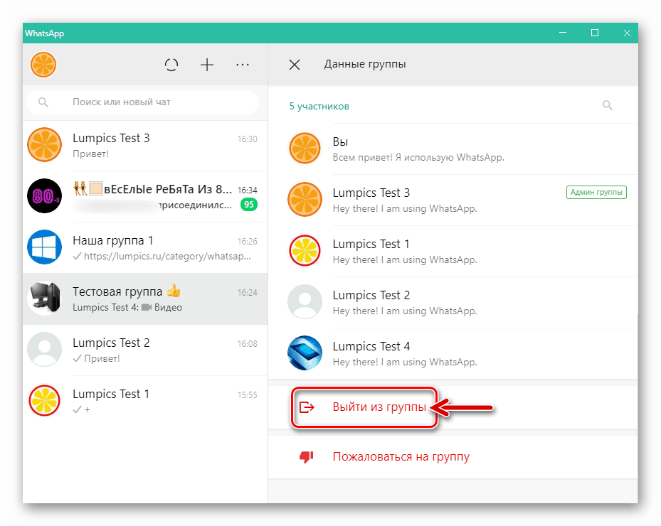The image size is (661, 526).
Task: Start a new chat with the plus icon
Action: pyautogui.click(x=207, y=64)
